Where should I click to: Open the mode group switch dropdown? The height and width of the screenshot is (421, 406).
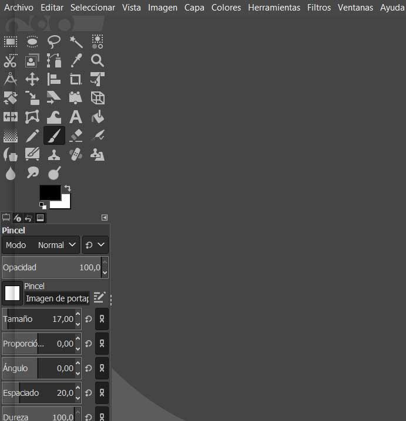point(96,245)
